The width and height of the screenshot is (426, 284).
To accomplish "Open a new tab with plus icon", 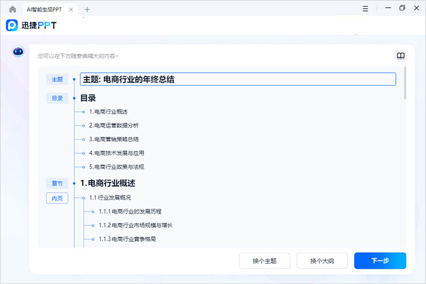I will pos(87,9).
